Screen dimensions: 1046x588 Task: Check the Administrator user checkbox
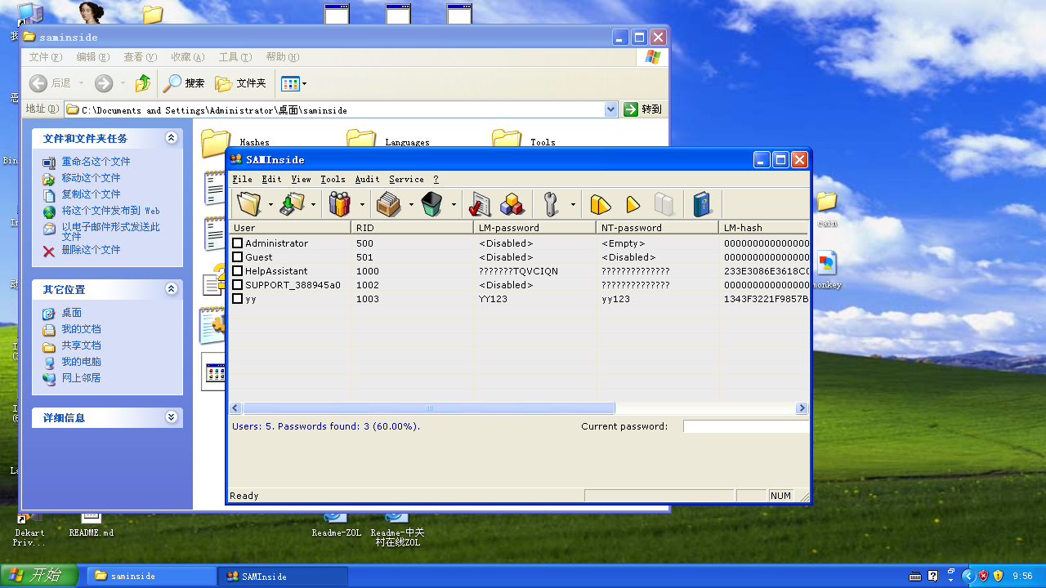[x=238, y=243]
